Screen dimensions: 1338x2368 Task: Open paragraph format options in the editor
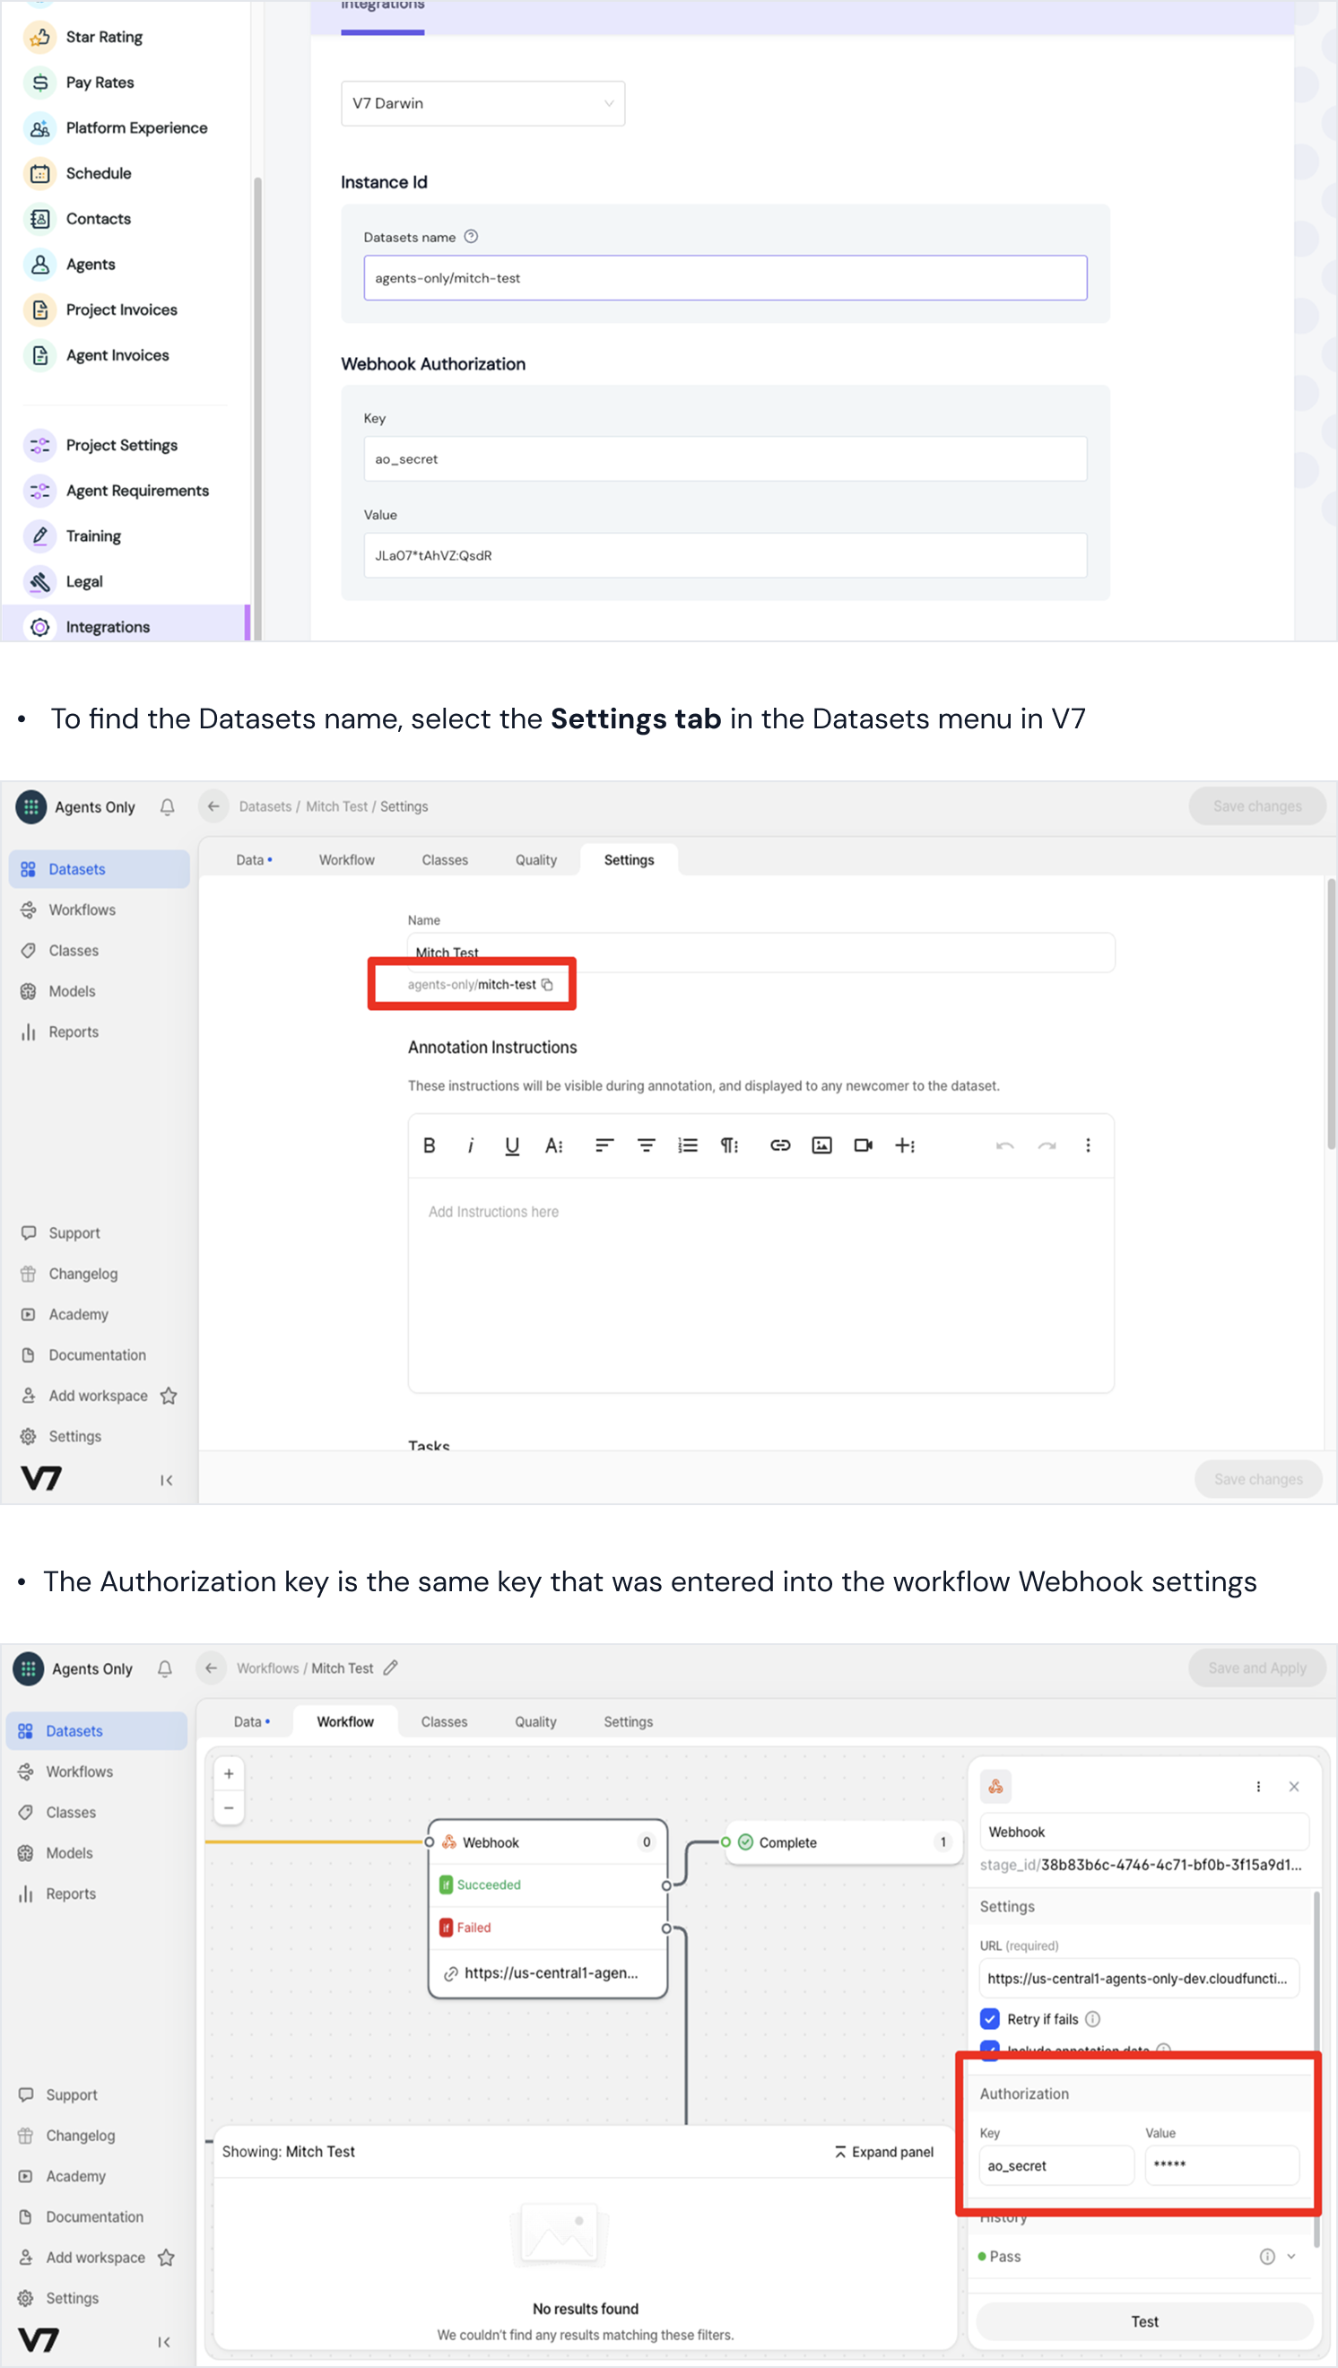(729, 1145)
